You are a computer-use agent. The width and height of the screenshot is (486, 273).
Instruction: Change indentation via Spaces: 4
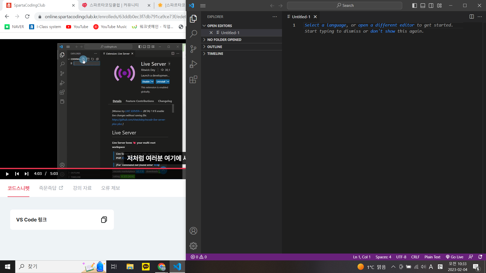point(383,257)
